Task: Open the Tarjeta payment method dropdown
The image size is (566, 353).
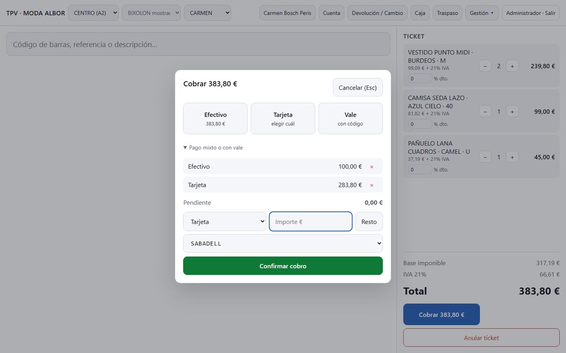Action: point(225,222)
